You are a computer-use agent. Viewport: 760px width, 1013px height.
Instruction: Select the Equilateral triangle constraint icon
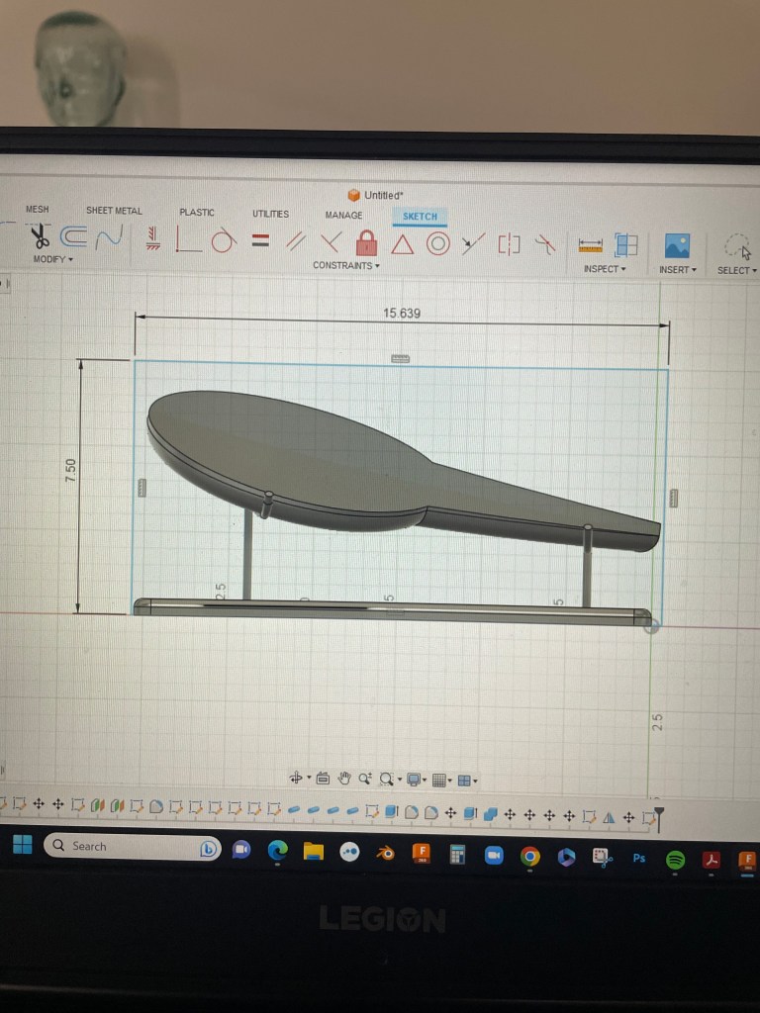pyautogui.click(x=402, y=242)
